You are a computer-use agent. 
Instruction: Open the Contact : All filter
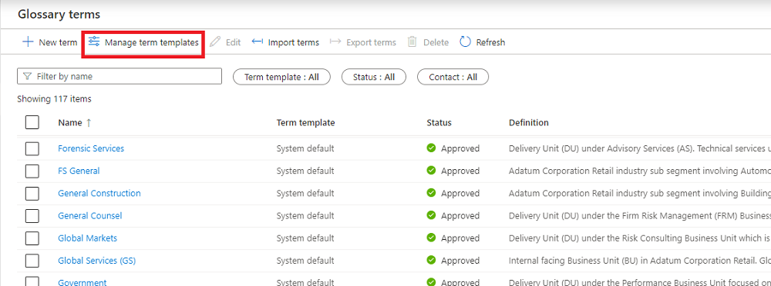tap(453, 77)
